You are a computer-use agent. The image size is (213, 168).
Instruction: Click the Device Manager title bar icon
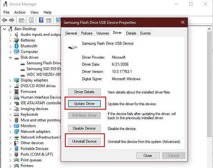pos(5,4)
